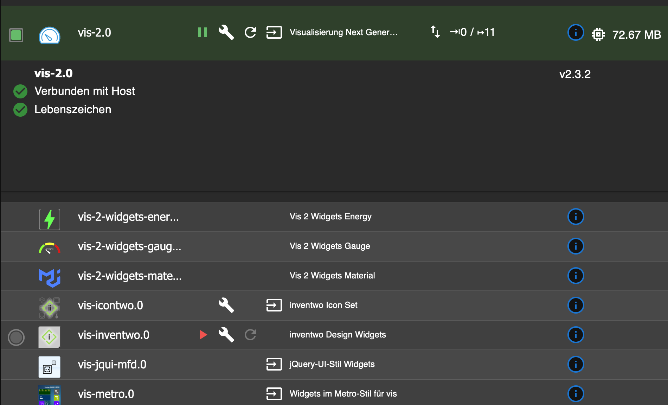Click the vis-inventwo.0 restart icon
Image resolution: width=668 pixels, height=405 pixels.
click(250, 335)
